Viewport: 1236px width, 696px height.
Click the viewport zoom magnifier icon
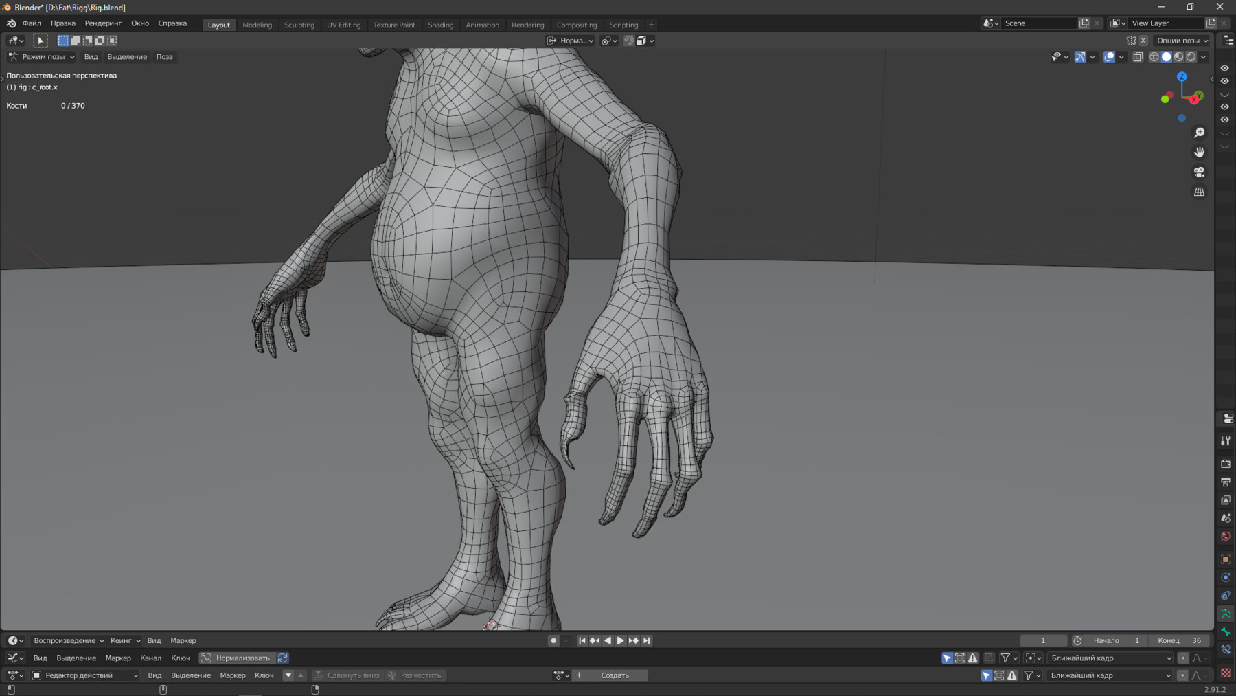click(1199, 133)
